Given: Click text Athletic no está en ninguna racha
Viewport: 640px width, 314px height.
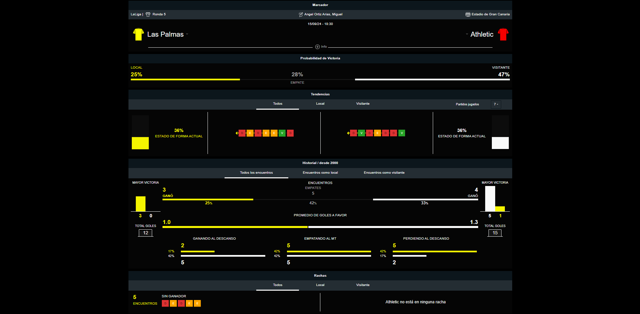Looking at the screenshot, I should (415, 302).
